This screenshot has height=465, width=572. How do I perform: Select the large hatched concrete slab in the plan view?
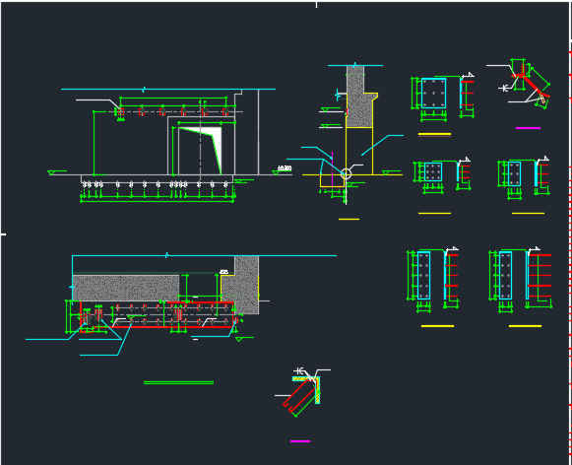tap(126, 288)
